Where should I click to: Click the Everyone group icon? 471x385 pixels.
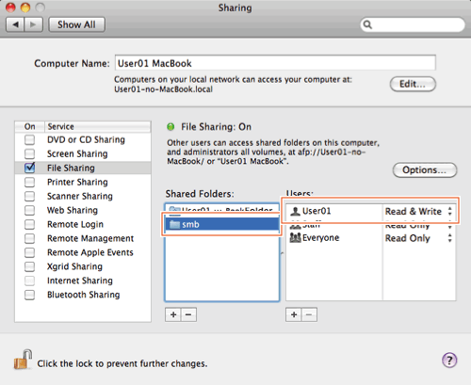pos(295,237)
